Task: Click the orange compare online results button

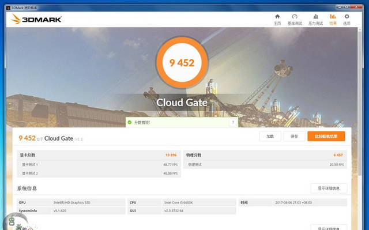Action: point(326,136)
